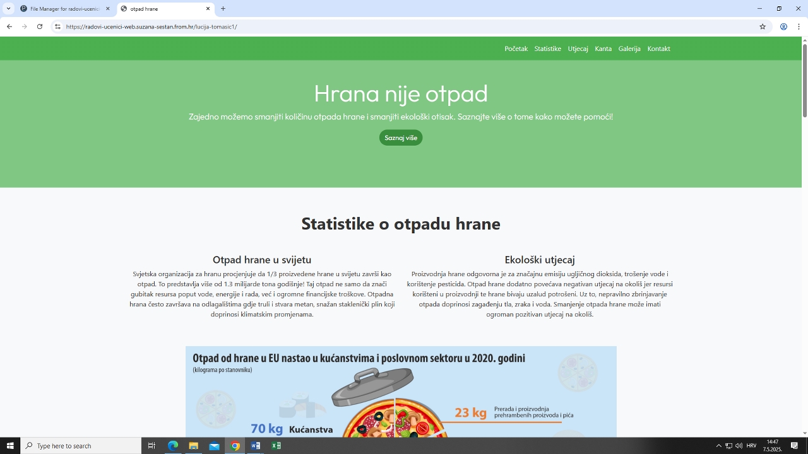Open Excel from the taskbar
Viewport: 808px width, 454px height.
(276, 446)
